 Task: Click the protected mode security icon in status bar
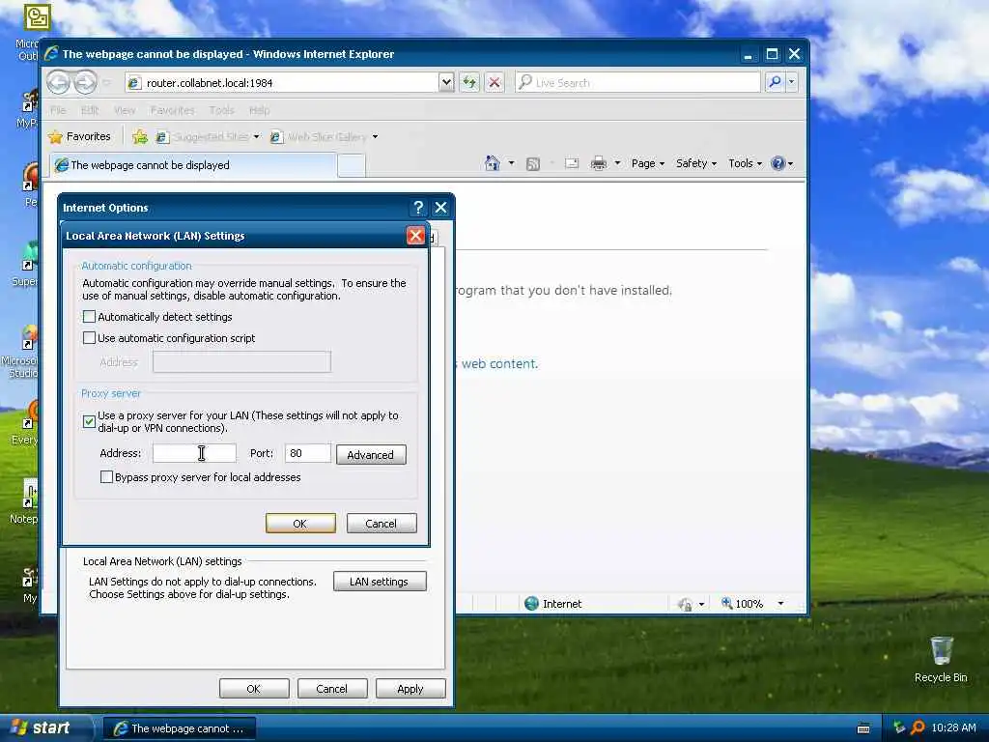[685, 604]
